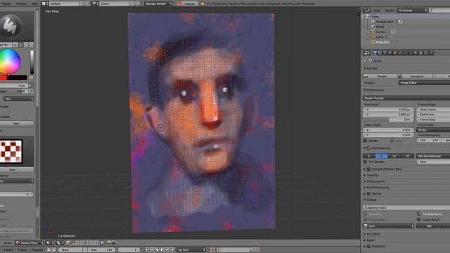Adjust the resolution percentage slider

click(388, 119)
